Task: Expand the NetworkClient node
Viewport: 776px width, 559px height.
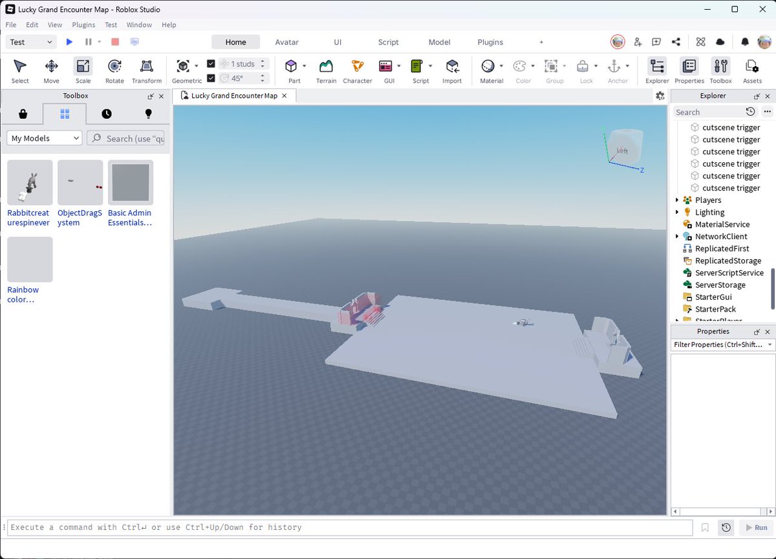Action: point(677,237)
